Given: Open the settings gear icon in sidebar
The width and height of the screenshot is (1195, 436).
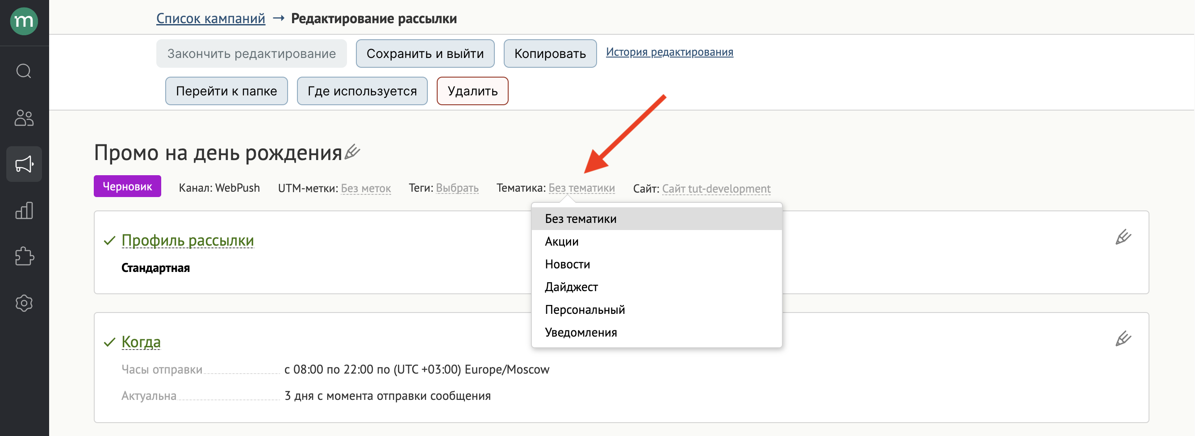Looking at the screenshot, I should click(x=24, y=303).
